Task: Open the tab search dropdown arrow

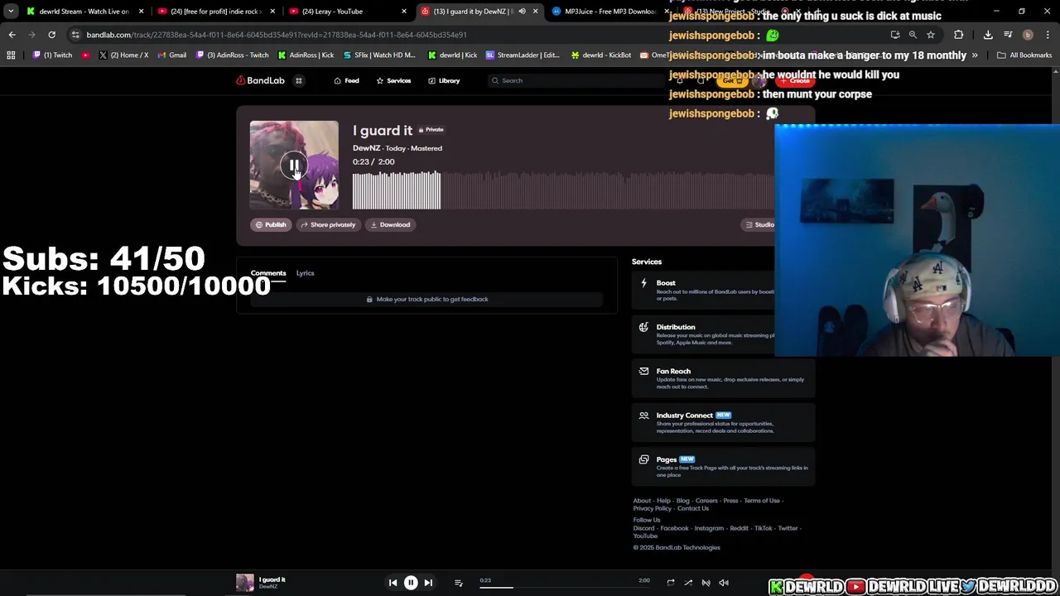Action: click(x=10, y=12)
